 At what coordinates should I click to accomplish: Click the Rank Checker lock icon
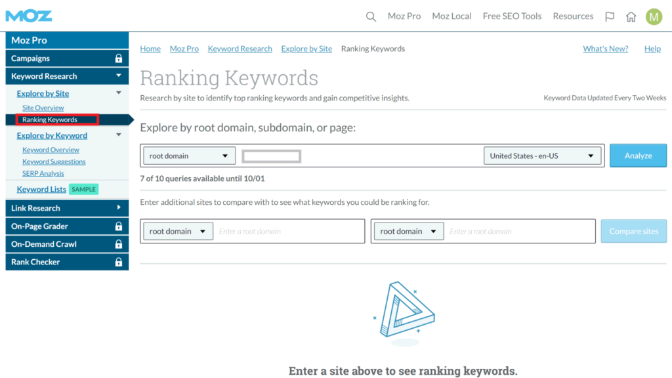click(119, 262)
